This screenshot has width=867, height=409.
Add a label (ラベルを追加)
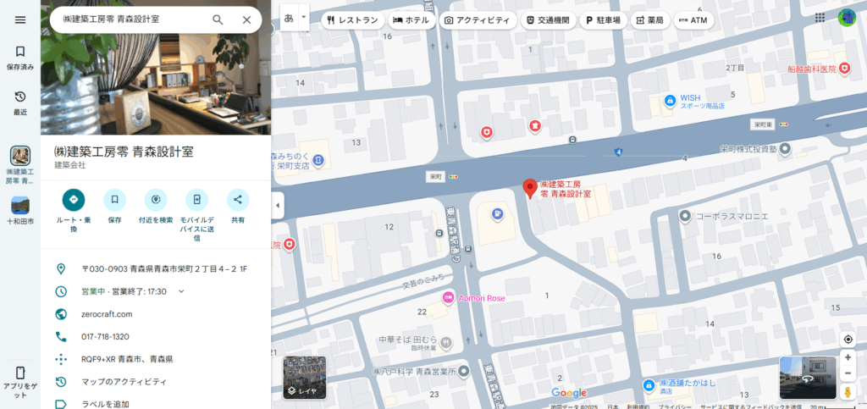click(x=105, y=404)
